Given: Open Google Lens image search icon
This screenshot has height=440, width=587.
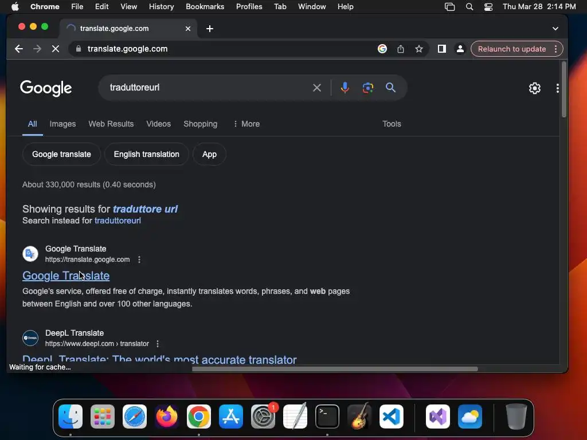Looking at the screenshot, I should [x=368, y=88].
